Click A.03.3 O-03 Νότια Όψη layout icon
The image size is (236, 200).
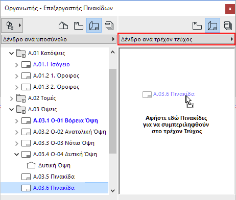(x=26, y=143)
